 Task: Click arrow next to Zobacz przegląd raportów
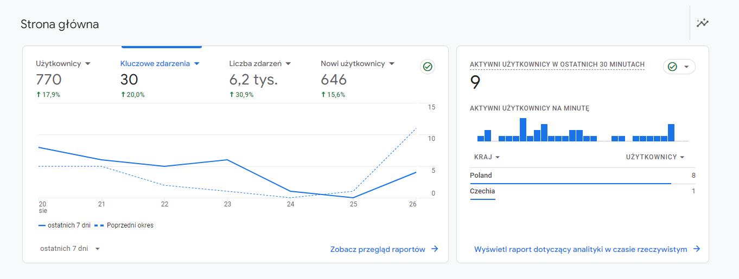(x=435, y=249)
